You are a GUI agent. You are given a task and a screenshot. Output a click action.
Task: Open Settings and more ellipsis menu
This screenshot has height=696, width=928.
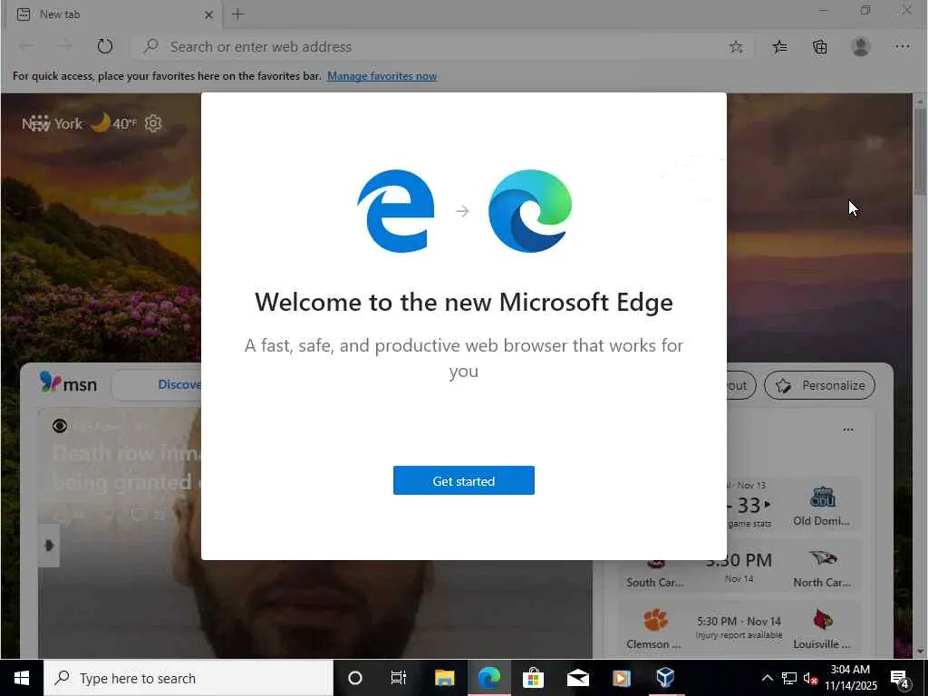tap(902, 47)
